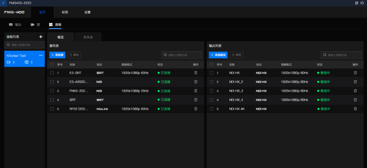Viewport: 367px width, 168px height.
Task: Select all sources via header checkbox
Action: [x=52, y=64]
